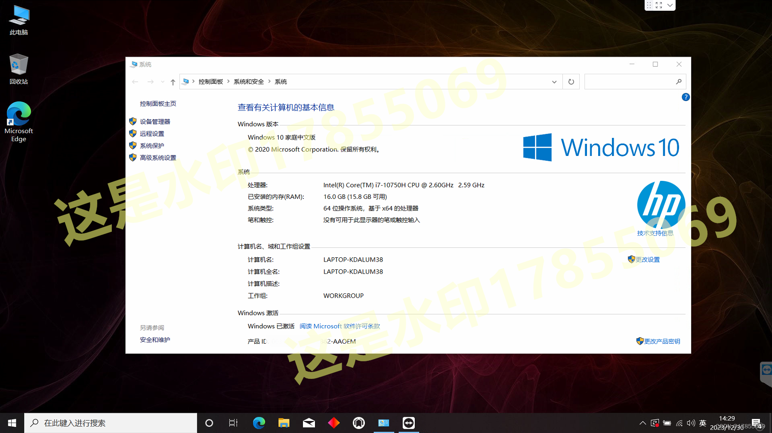772x433 pixels.
Task: Click the remote toolbar drag handle dots
Action: tap(649, 5)
